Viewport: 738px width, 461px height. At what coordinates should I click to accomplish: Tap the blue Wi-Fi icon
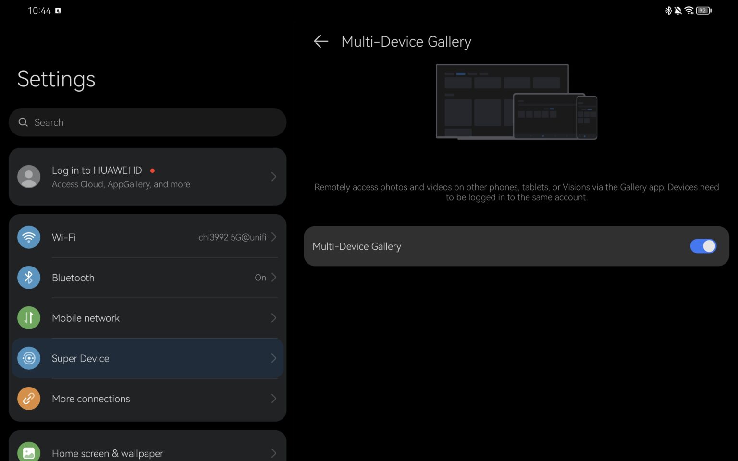(x=29, y=237)
